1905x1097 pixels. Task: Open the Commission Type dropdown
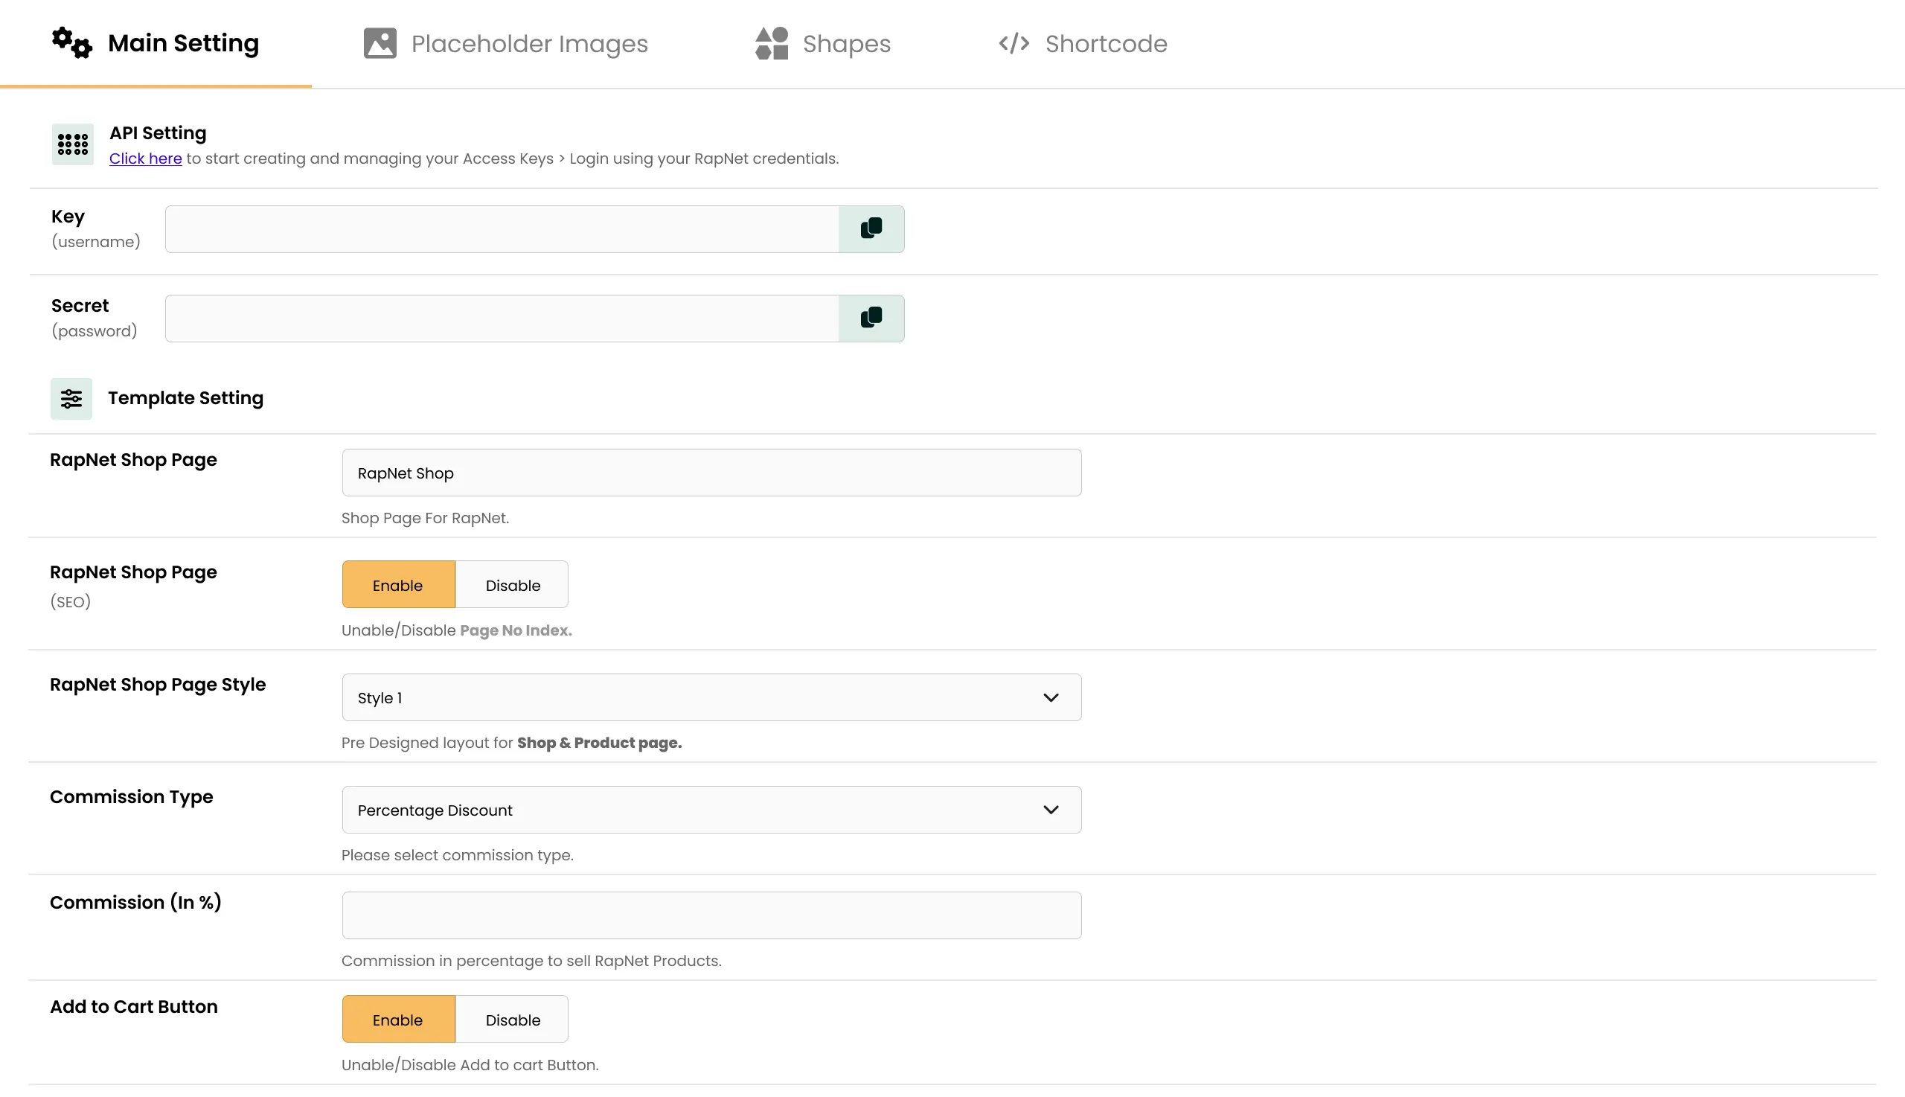click(x=711, y=809)
